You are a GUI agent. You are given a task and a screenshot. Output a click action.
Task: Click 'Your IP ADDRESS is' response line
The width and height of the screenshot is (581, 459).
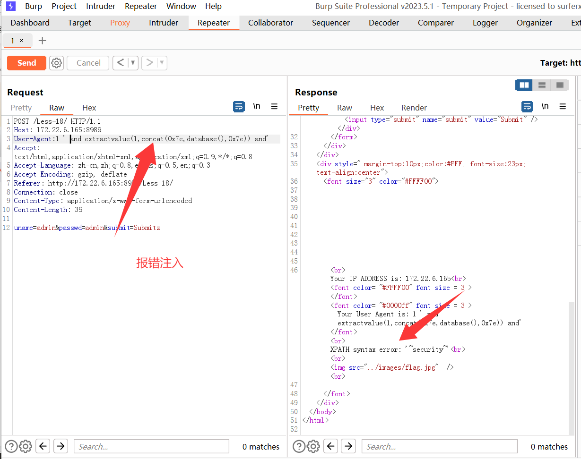[x=398, y=279]
